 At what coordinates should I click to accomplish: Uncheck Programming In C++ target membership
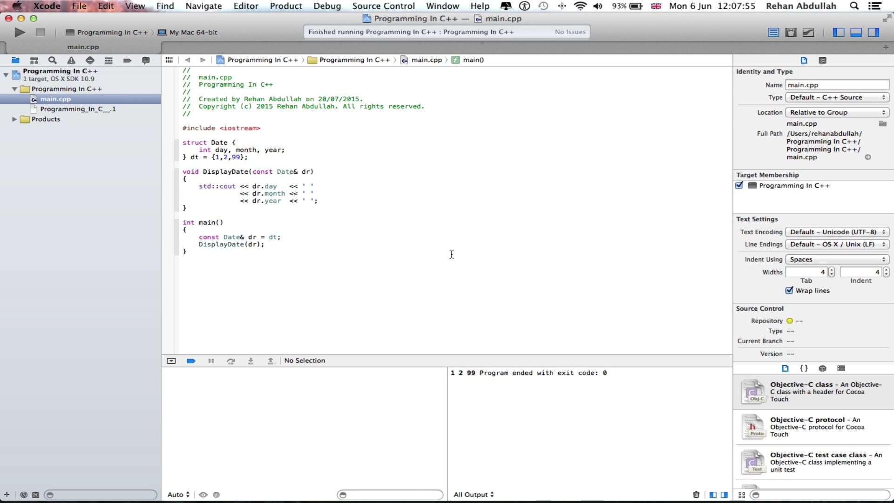pos(739,185)
